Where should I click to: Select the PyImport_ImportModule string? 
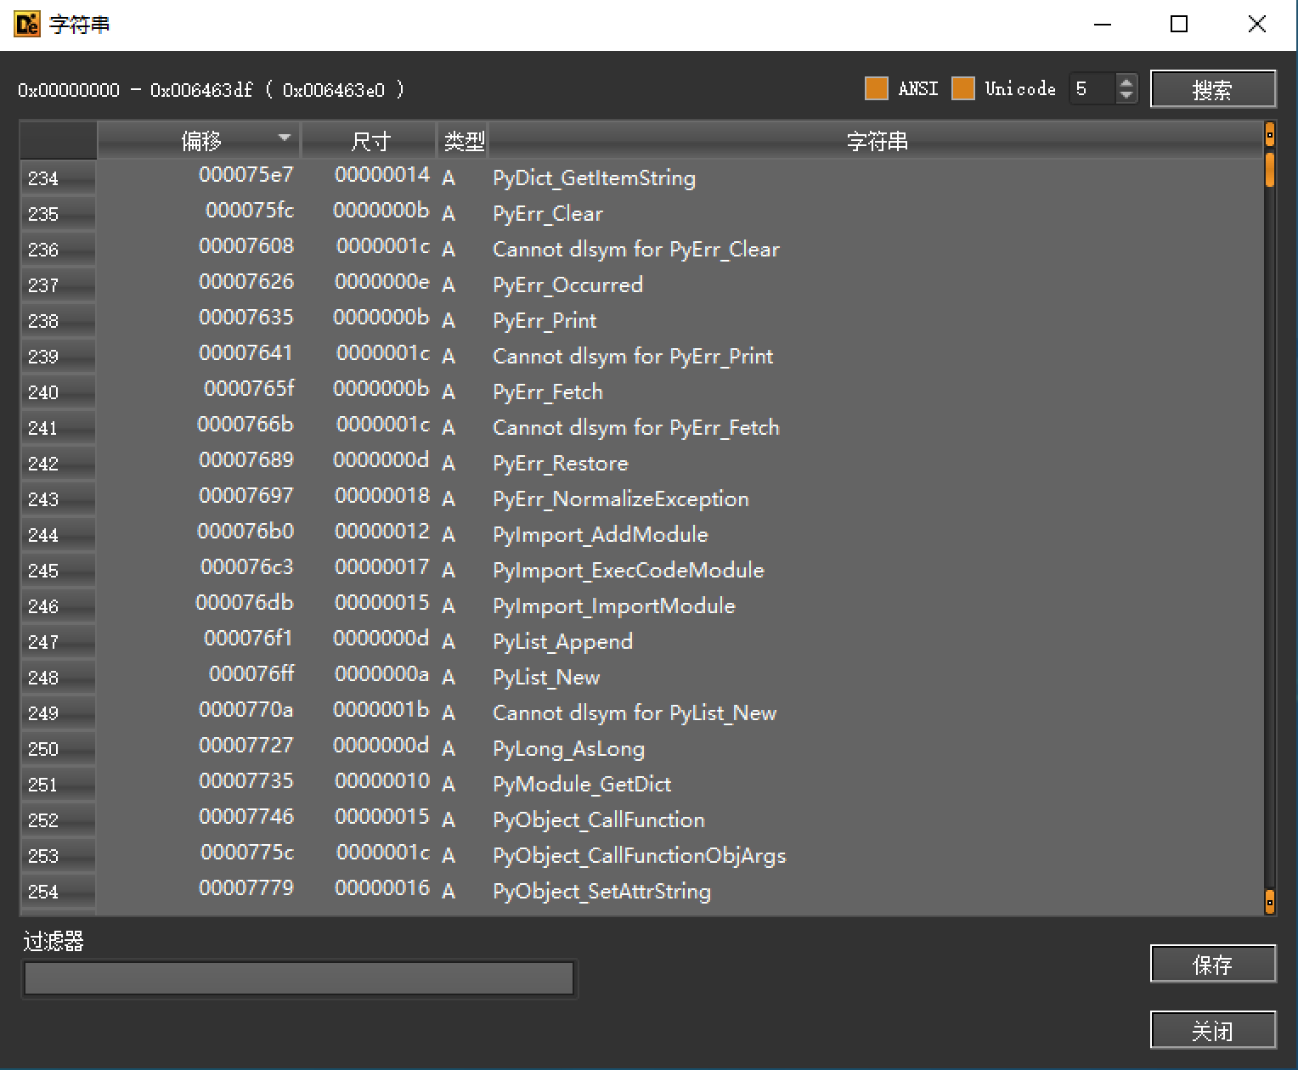coord(614,605)
